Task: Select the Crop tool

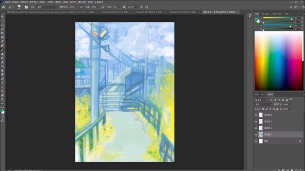Action: point(2,33)
